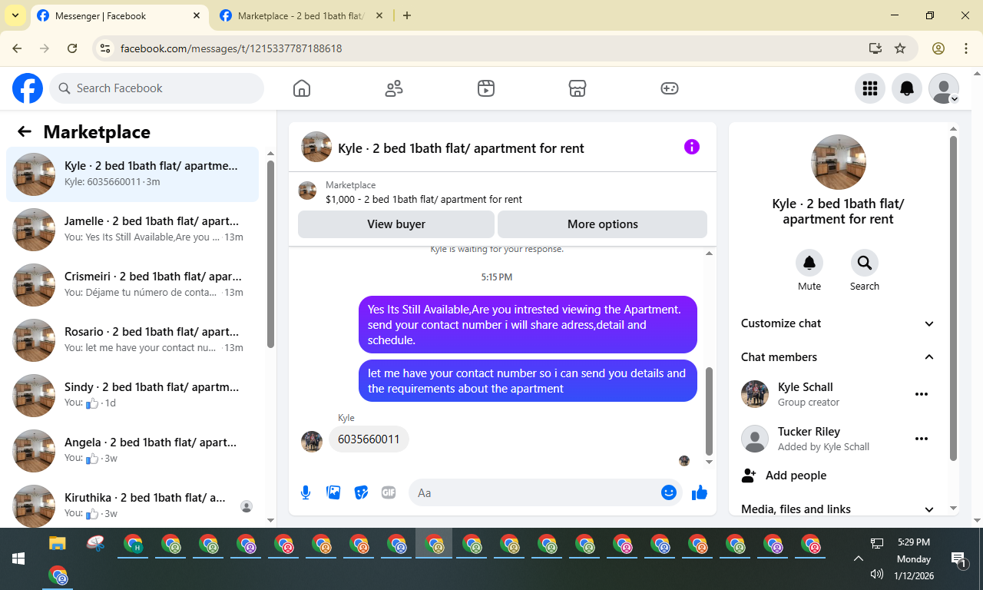Click Add people icon
The height and width of the screenshot is (590, 983).
749,476
